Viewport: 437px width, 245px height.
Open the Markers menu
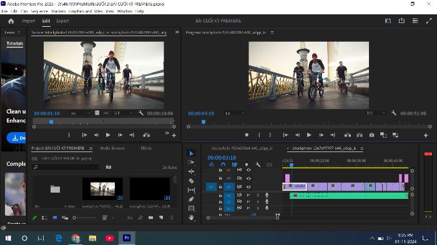[x=59, y=11]
